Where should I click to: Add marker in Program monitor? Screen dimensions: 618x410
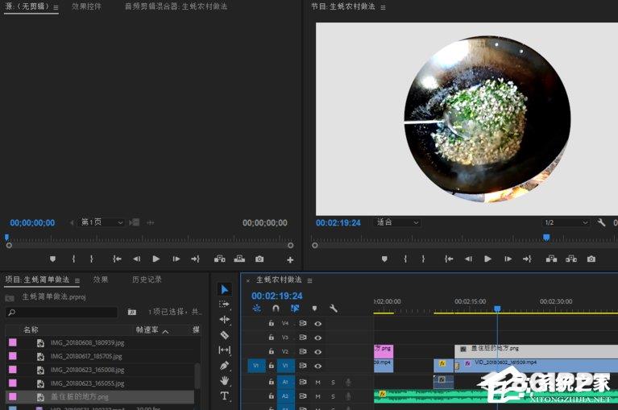click(x=384, y=259)
